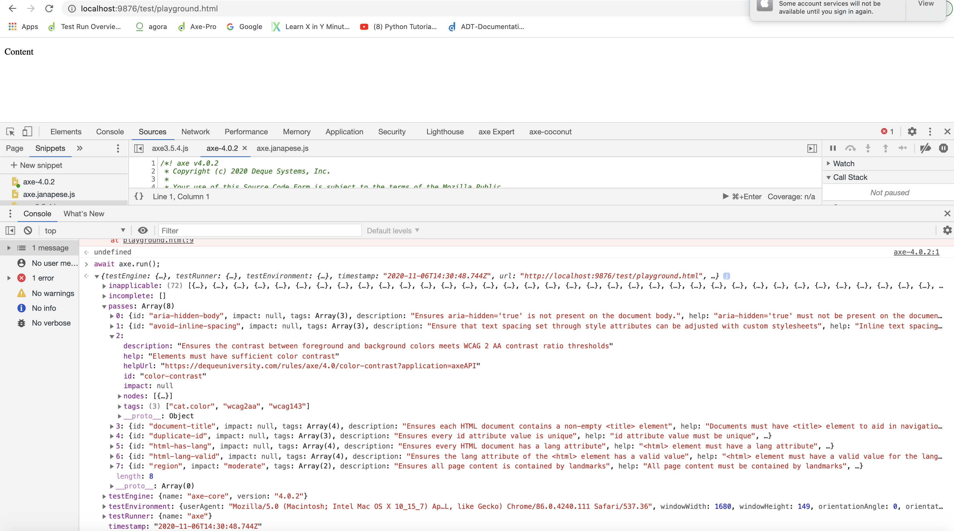Toggle Pause on exceptions octagon icon

click(943, 148)
